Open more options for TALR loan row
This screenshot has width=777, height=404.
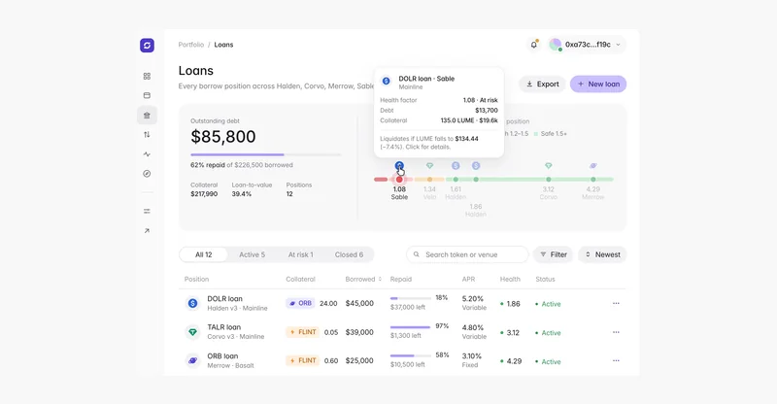(616, 332)
